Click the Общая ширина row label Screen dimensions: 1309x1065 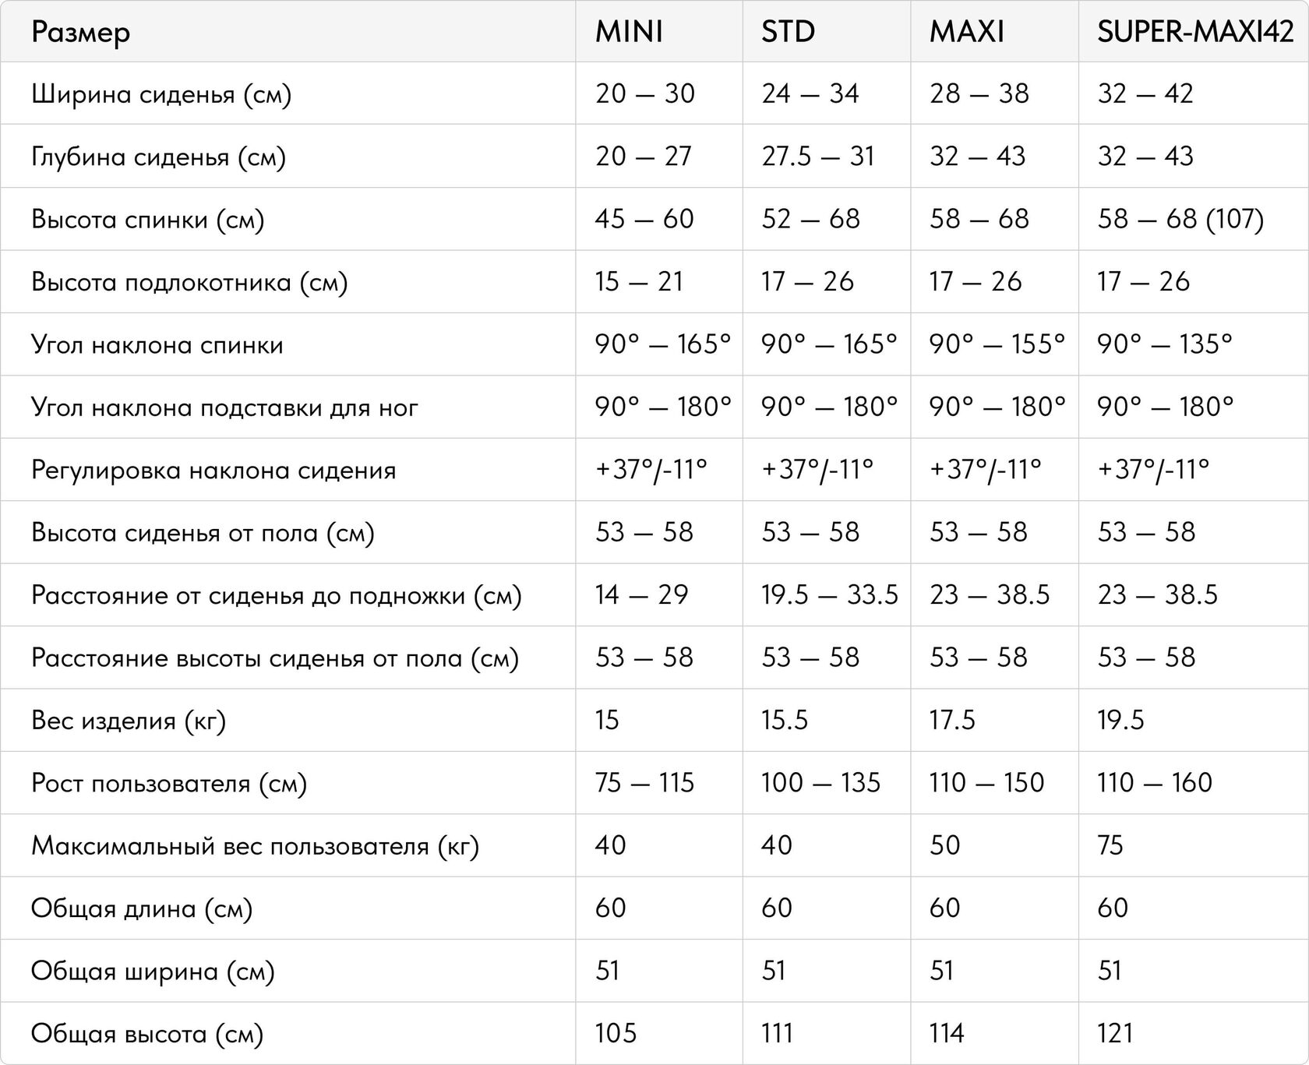(x=153, y=972)
